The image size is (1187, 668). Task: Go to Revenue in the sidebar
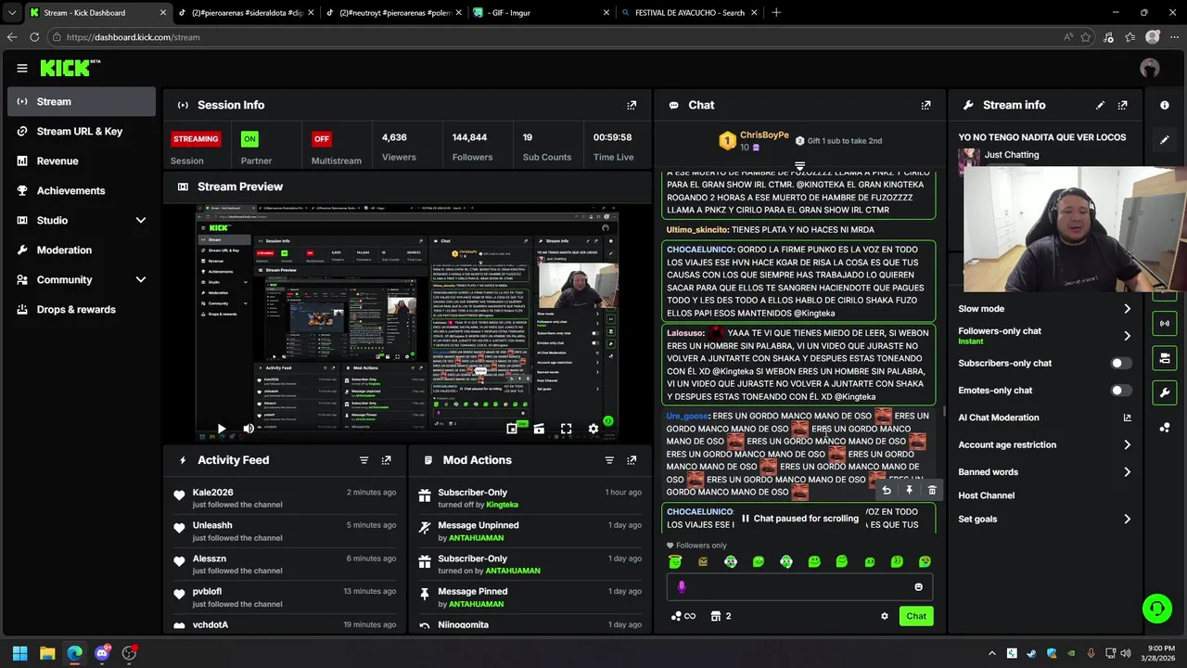[x=82, y=161]
